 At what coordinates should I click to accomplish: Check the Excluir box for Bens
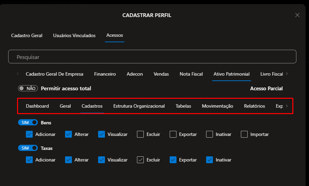140,134
